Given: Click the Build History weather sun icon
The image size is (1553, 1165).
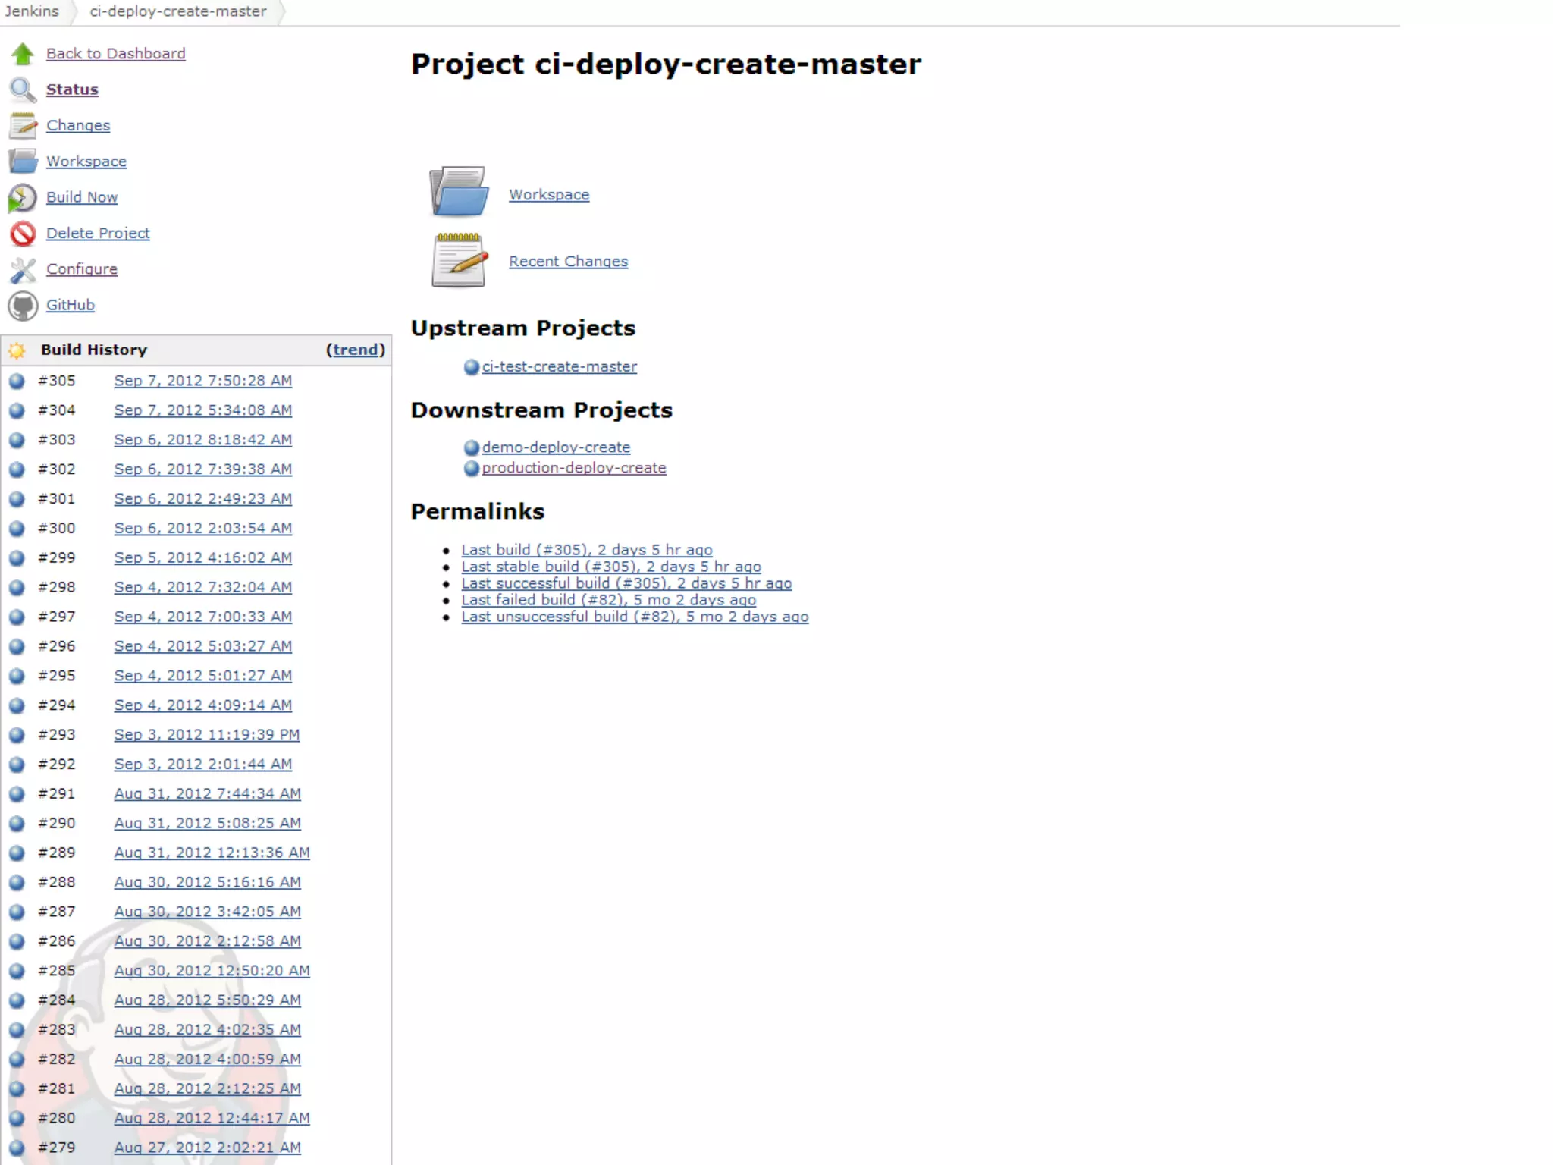Looking at the screenshot, I should point(17,350).
